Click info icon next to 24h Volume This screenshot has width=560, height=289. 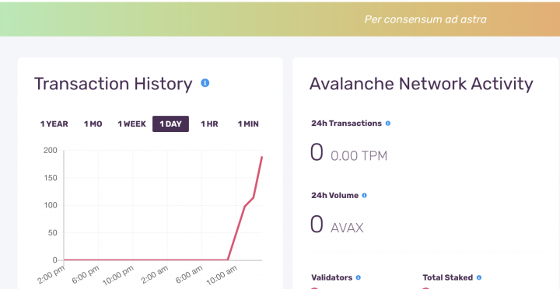[x=364, y=196]
